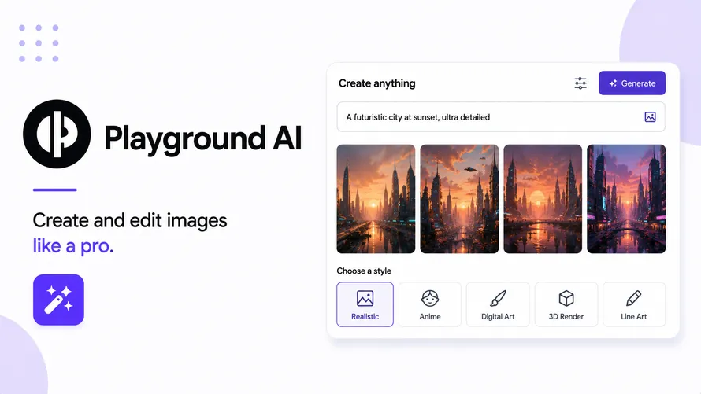This screenshot has height=394, width=701.
Task: Open the fourth thumbnail with purple neon city
Action: tap(626, 199)
